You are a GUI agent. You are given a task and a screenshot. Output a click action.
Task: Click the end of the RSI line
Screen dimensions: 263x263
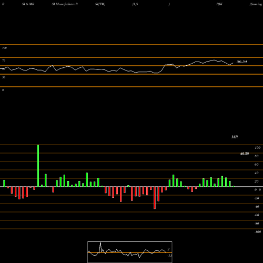click(233, 63)
